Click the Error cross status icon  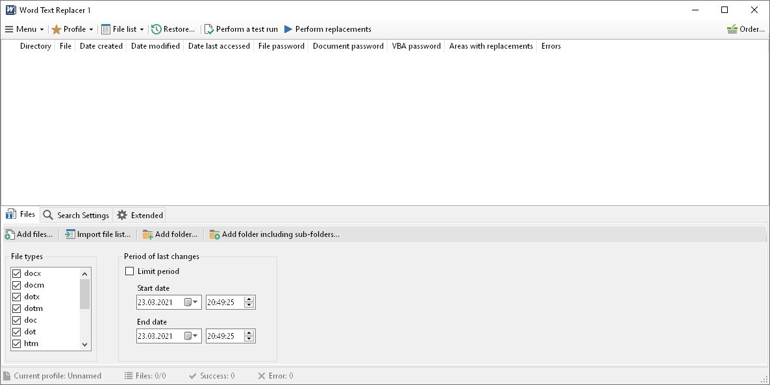(x=261, y=376)
